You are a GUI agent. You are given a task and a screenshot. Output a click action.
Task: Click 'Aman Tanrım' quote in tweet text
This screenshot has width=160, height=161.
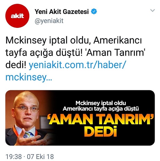pos(115,53)
